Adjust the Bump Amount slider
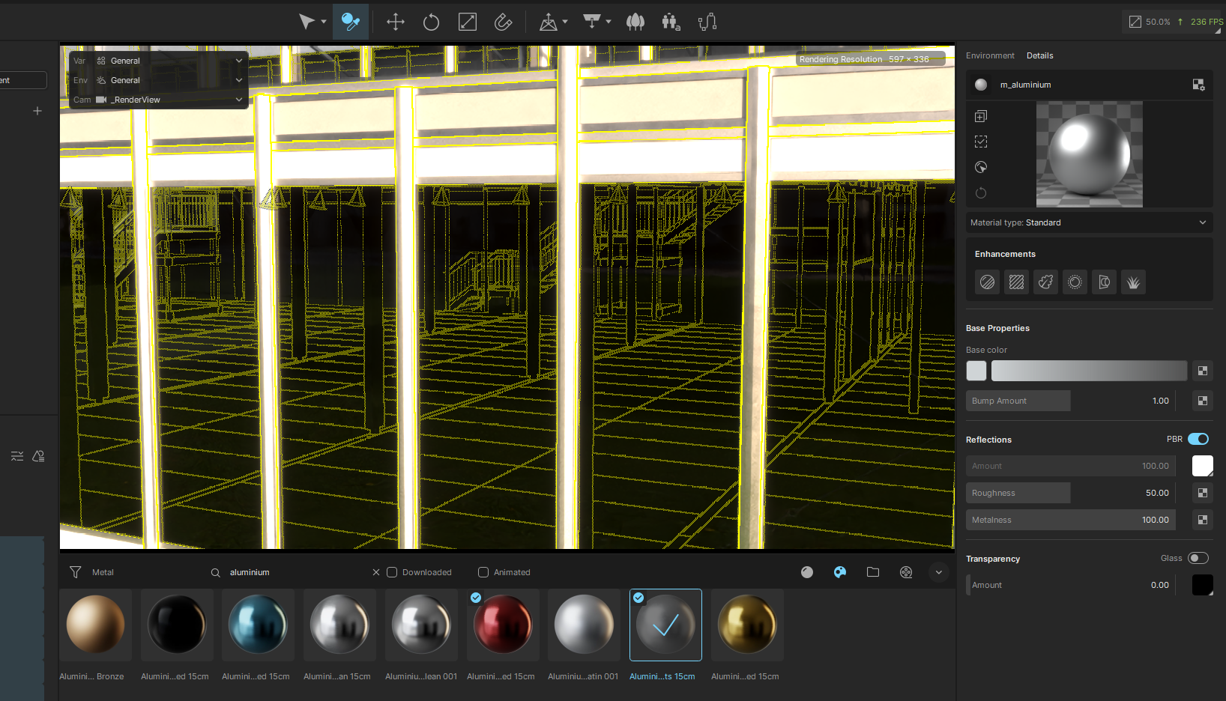The width and height of the screenshot is (1226, 701). (x=1070, y=401)
